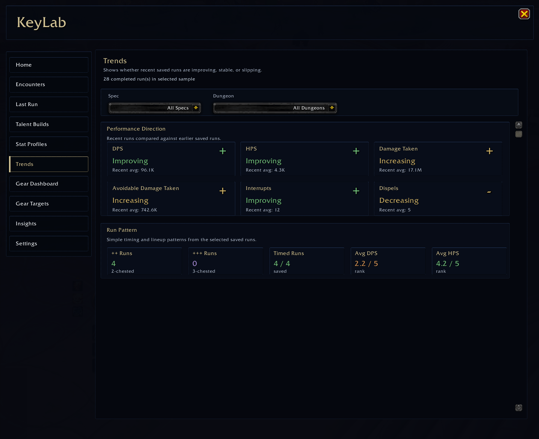Click the 'Trends' page heading
This screenshot has height=439, width=539.
pyautogui.click(x=115, y=61)
